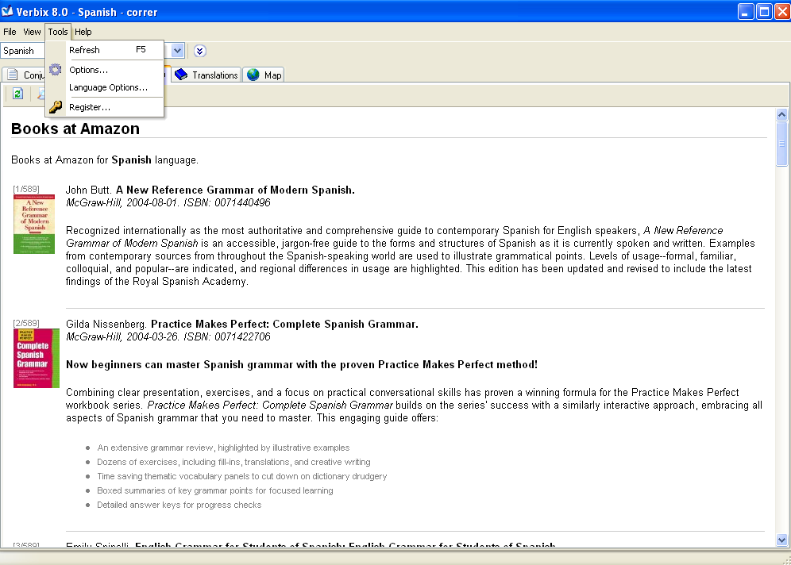Click the double-chevron expand button
The image size is (791, 565).
click(200, 51)
